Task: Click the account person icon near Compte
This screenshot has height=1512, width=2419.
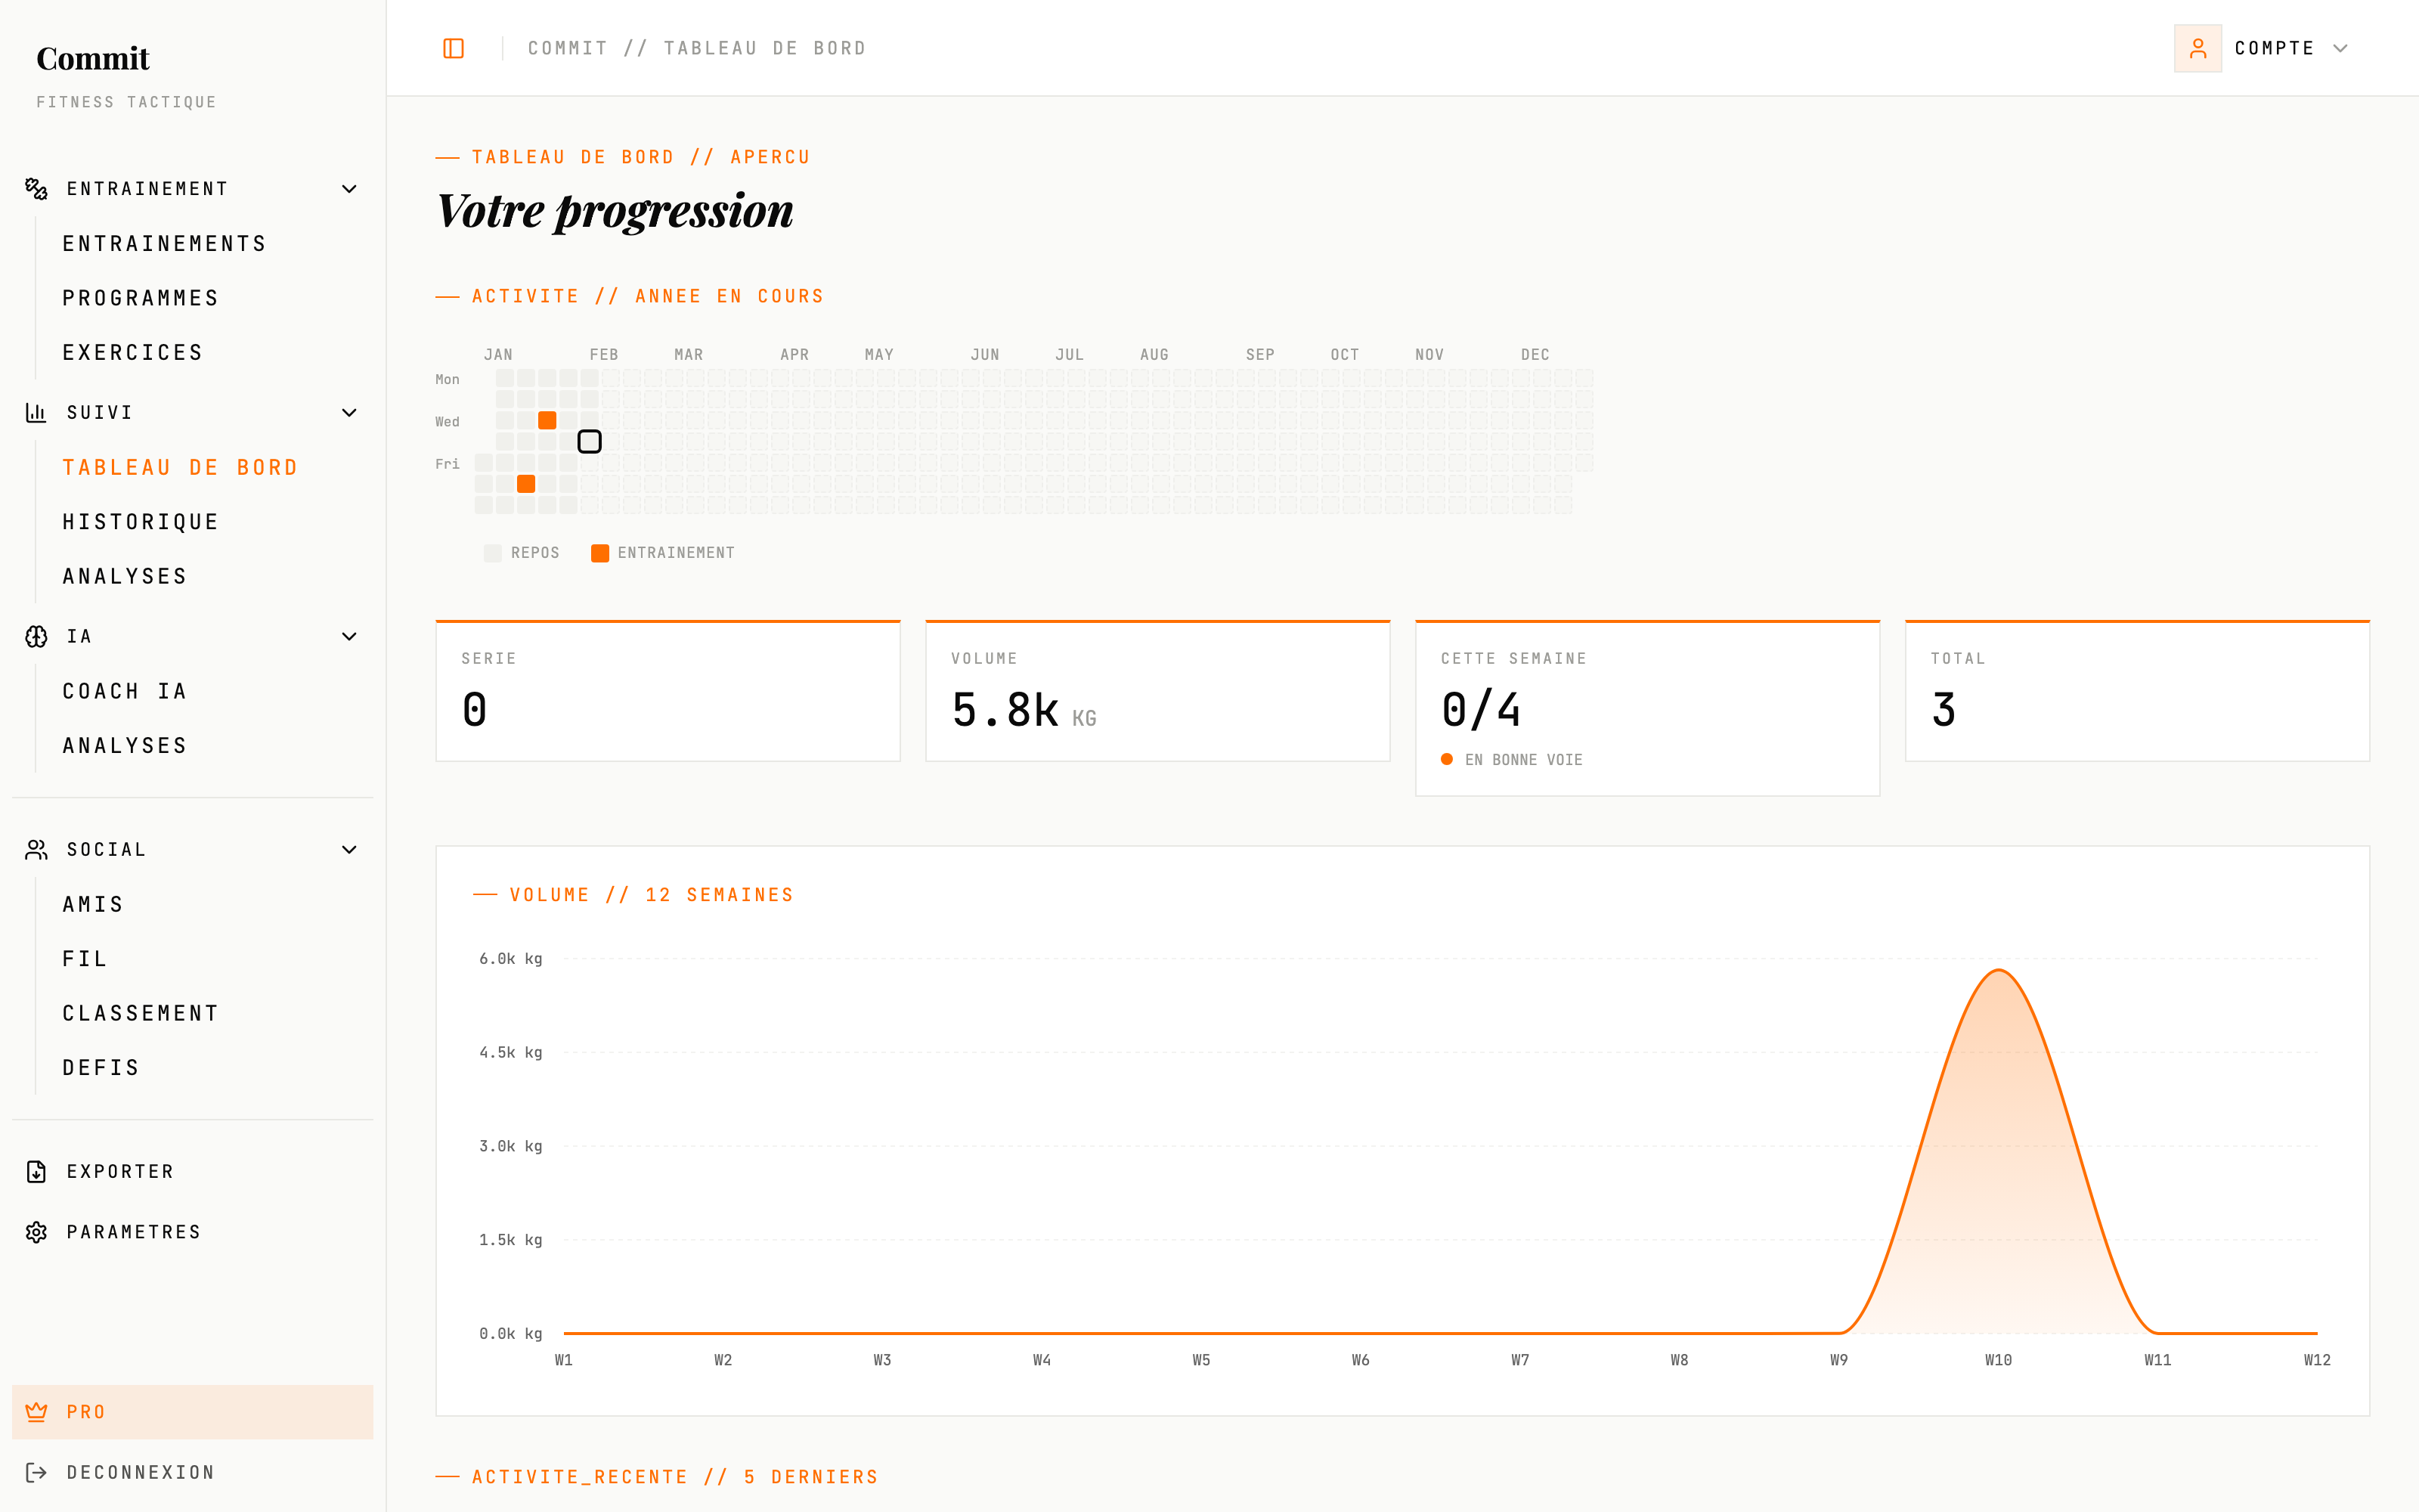Action: [x=2197, y=48]
